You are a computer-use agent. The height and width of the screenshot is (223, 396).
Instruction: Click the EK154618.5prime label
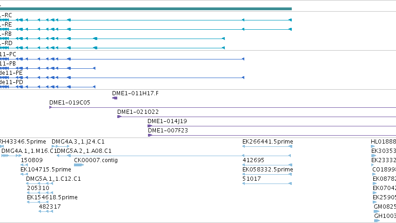pos(52,197)
